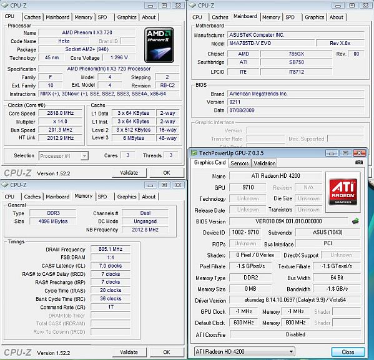Click the BIOS date 07/08/2009
Image resolution: width=374 pixels, height=360 pixels.
pyautogui.click(x=295, y=110)
